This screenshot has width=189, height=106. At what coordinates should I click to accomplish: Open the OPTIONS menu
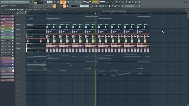[20, 2]
